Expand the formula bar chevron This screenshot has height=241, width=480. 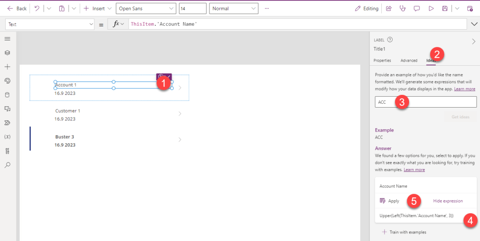(473, 24)
